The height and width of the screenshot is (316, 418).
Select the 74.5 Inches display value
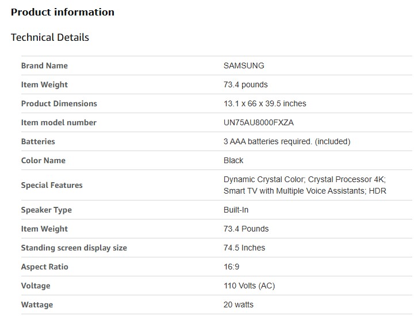click(244, 248)
